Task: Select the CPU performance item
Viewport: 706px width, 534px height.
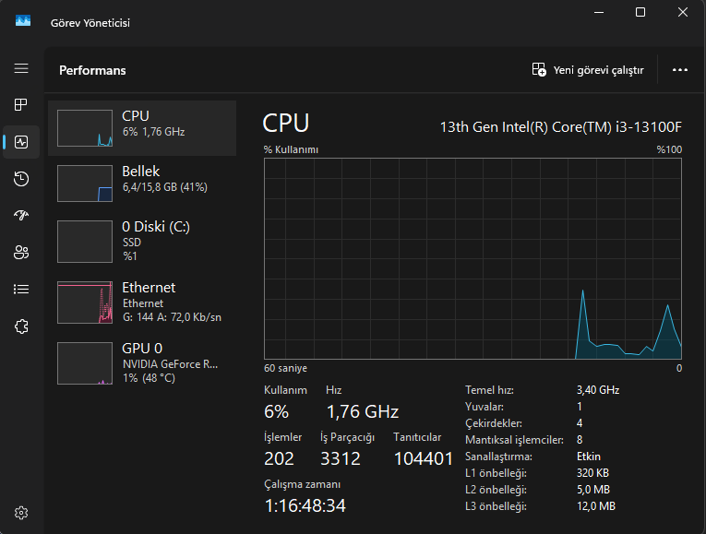Action: tap(142, 127)
